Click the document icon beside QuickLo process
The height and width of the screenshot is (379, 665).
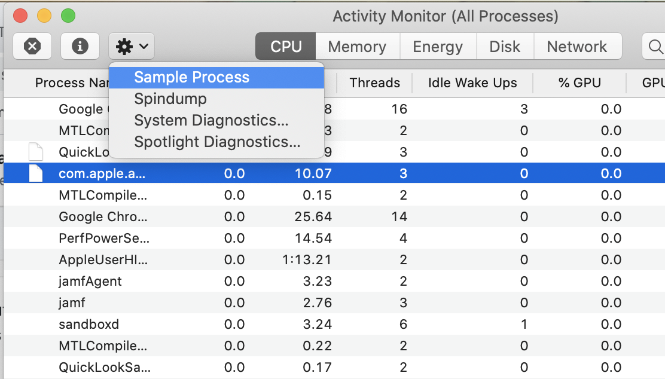click(x=36, y=152)
